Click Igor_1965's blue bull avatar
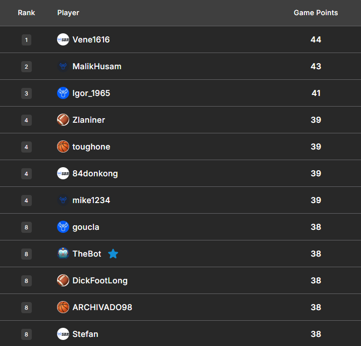The image size is (361, 346). (x=63, y=93)
